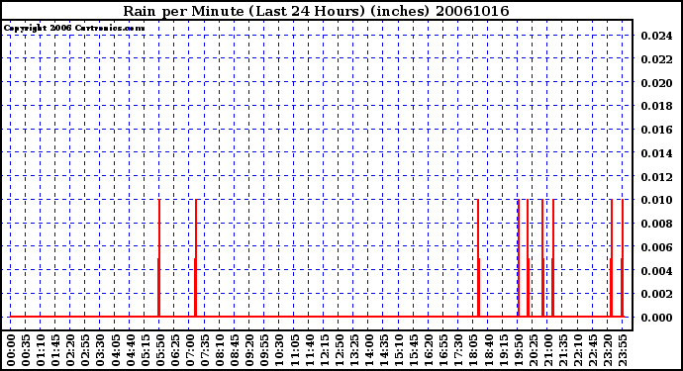Click the 18:05 time label
The height and width of the screenshot is (371, 683).
pyautogui.click(x=472, y=350)
